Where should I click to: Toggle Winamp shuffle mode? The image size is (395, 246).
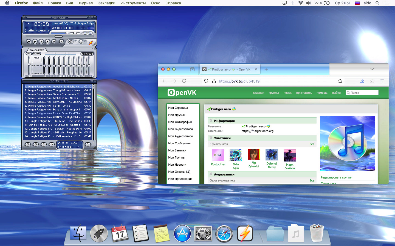(x=71, y=42)
